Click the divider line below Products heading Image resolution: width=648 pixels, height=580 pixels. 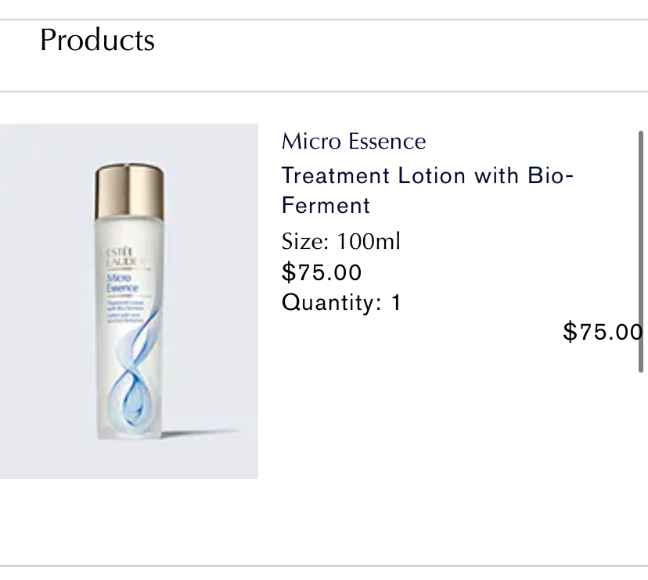tap(324, 92)
